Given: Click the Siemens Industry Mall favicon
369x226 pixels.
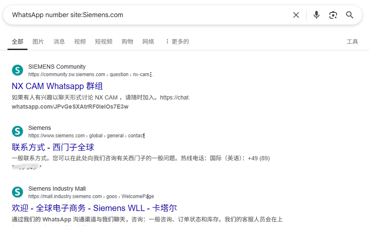Looking at the screenshot, I should pos(17,192).
